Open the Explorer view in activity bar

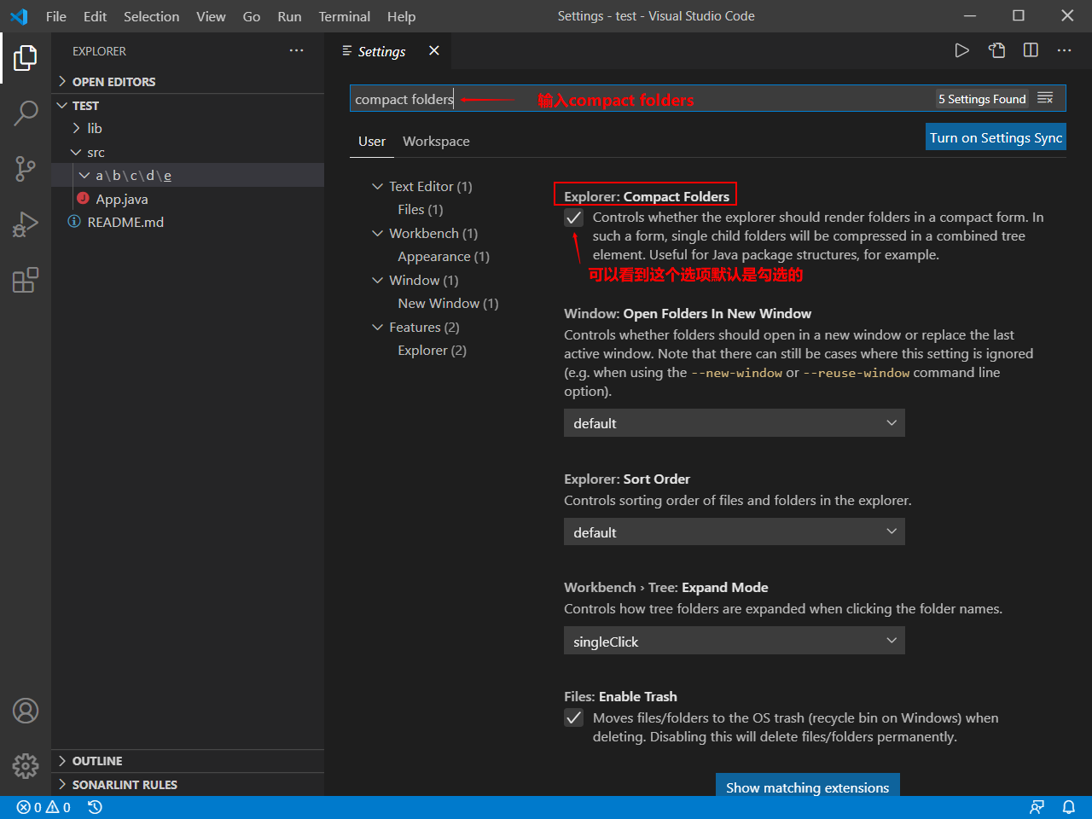(26, 58)
